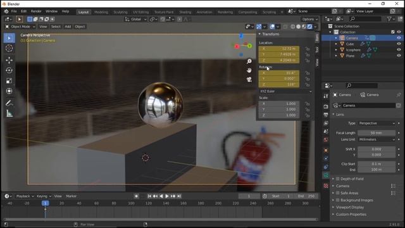The height and width of the screenshot is (228, 405).
Task: Open the Lens Unit Millimeters dropdown
Action: [377, 139]
